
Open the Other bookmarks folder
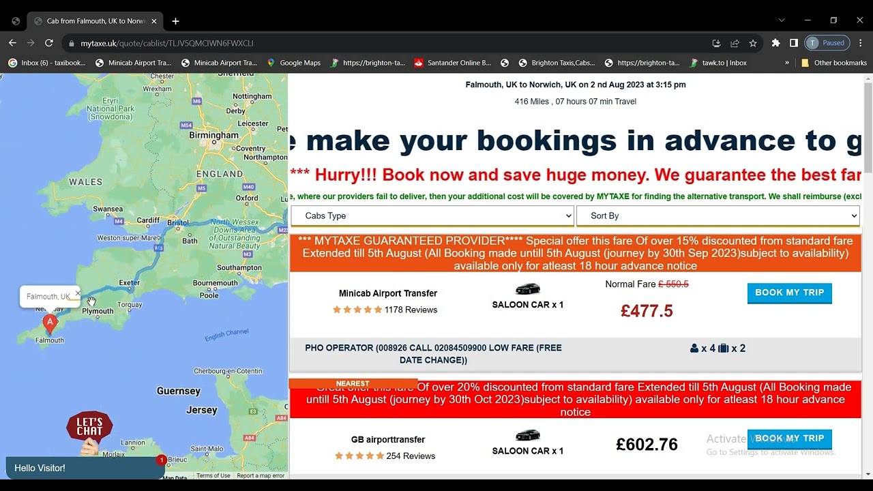tap(833, 63)
